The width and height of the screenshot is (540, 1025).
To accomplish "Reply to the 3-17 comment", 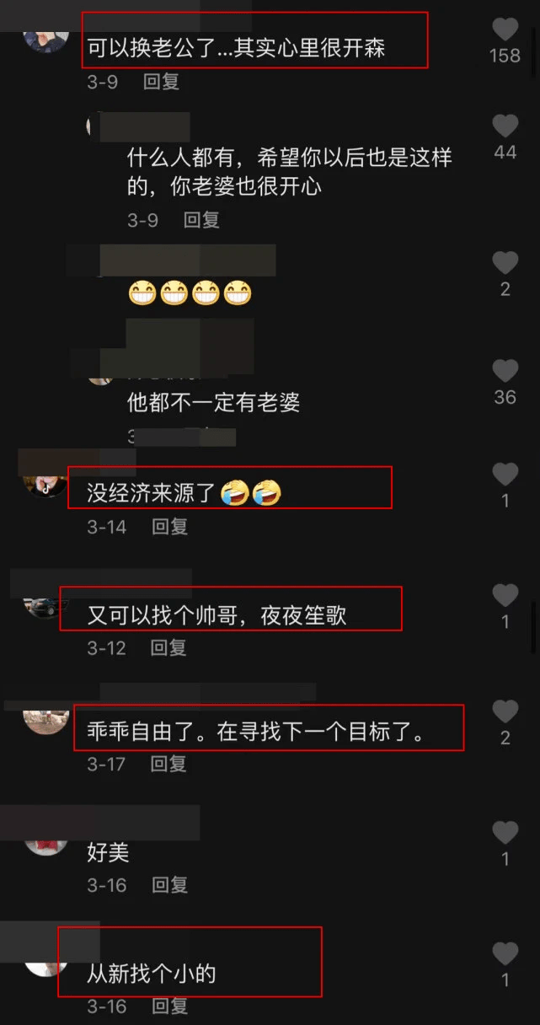I will click(168, 764).
